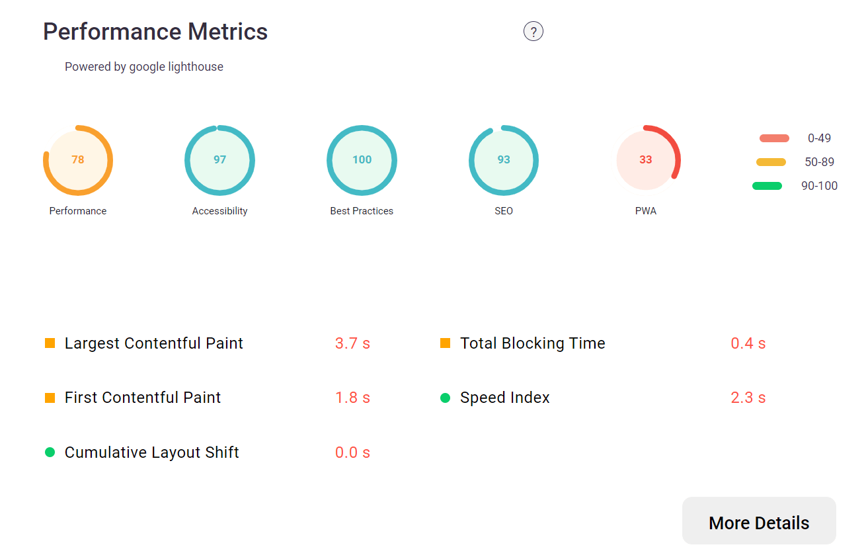Select the red 0-49 legend swatch

(773, 138)
